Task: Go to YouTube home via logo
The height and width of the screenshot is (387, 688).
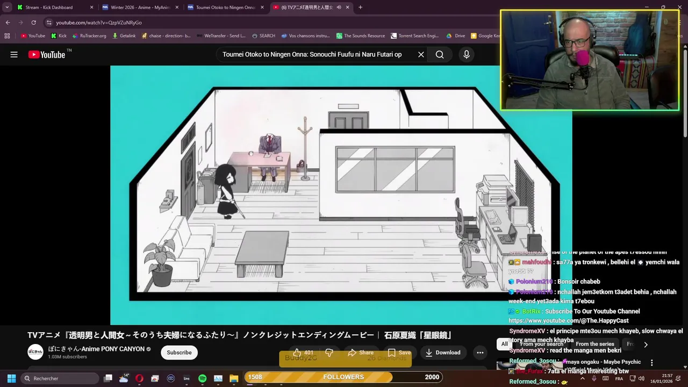Action: click(x=47, y=54)
